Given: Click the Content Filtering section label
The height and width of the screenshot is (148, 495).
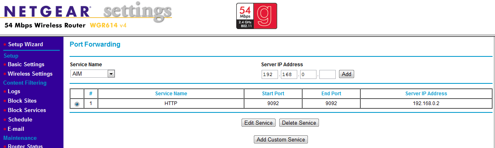Looking at the screenshot, I should pos(25,83).
